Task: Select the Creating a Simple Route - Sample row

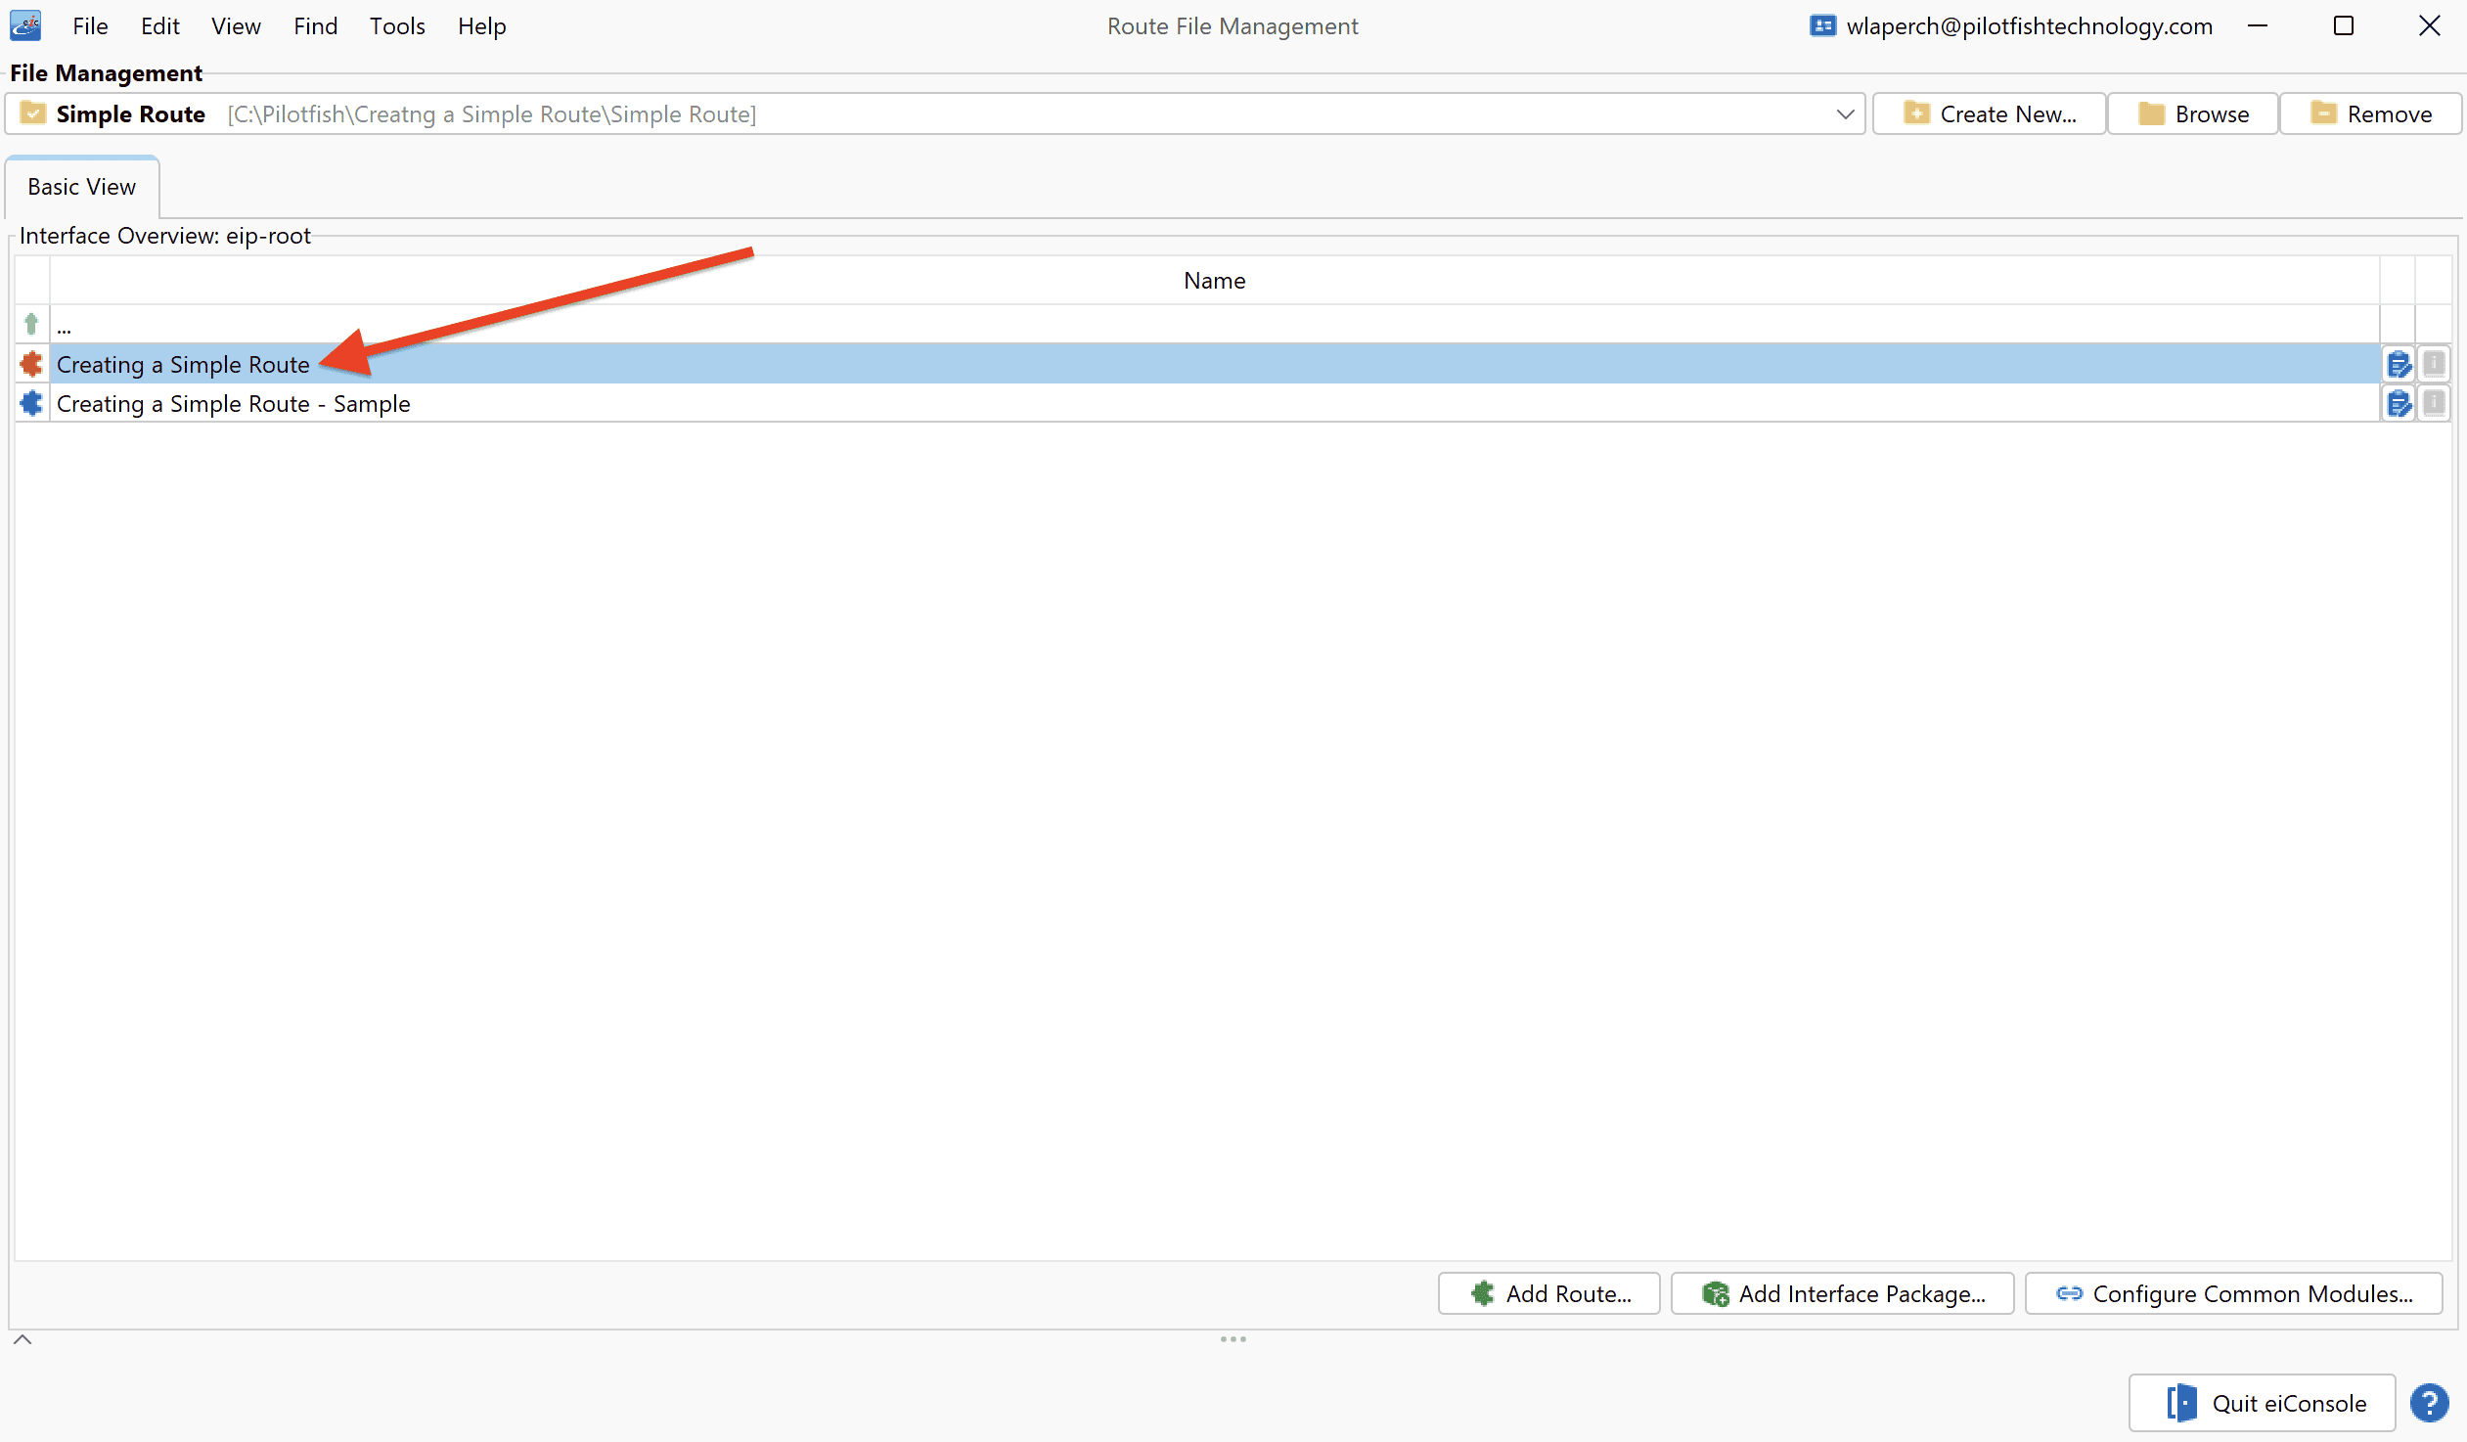Action: [x=1214, y=403]
